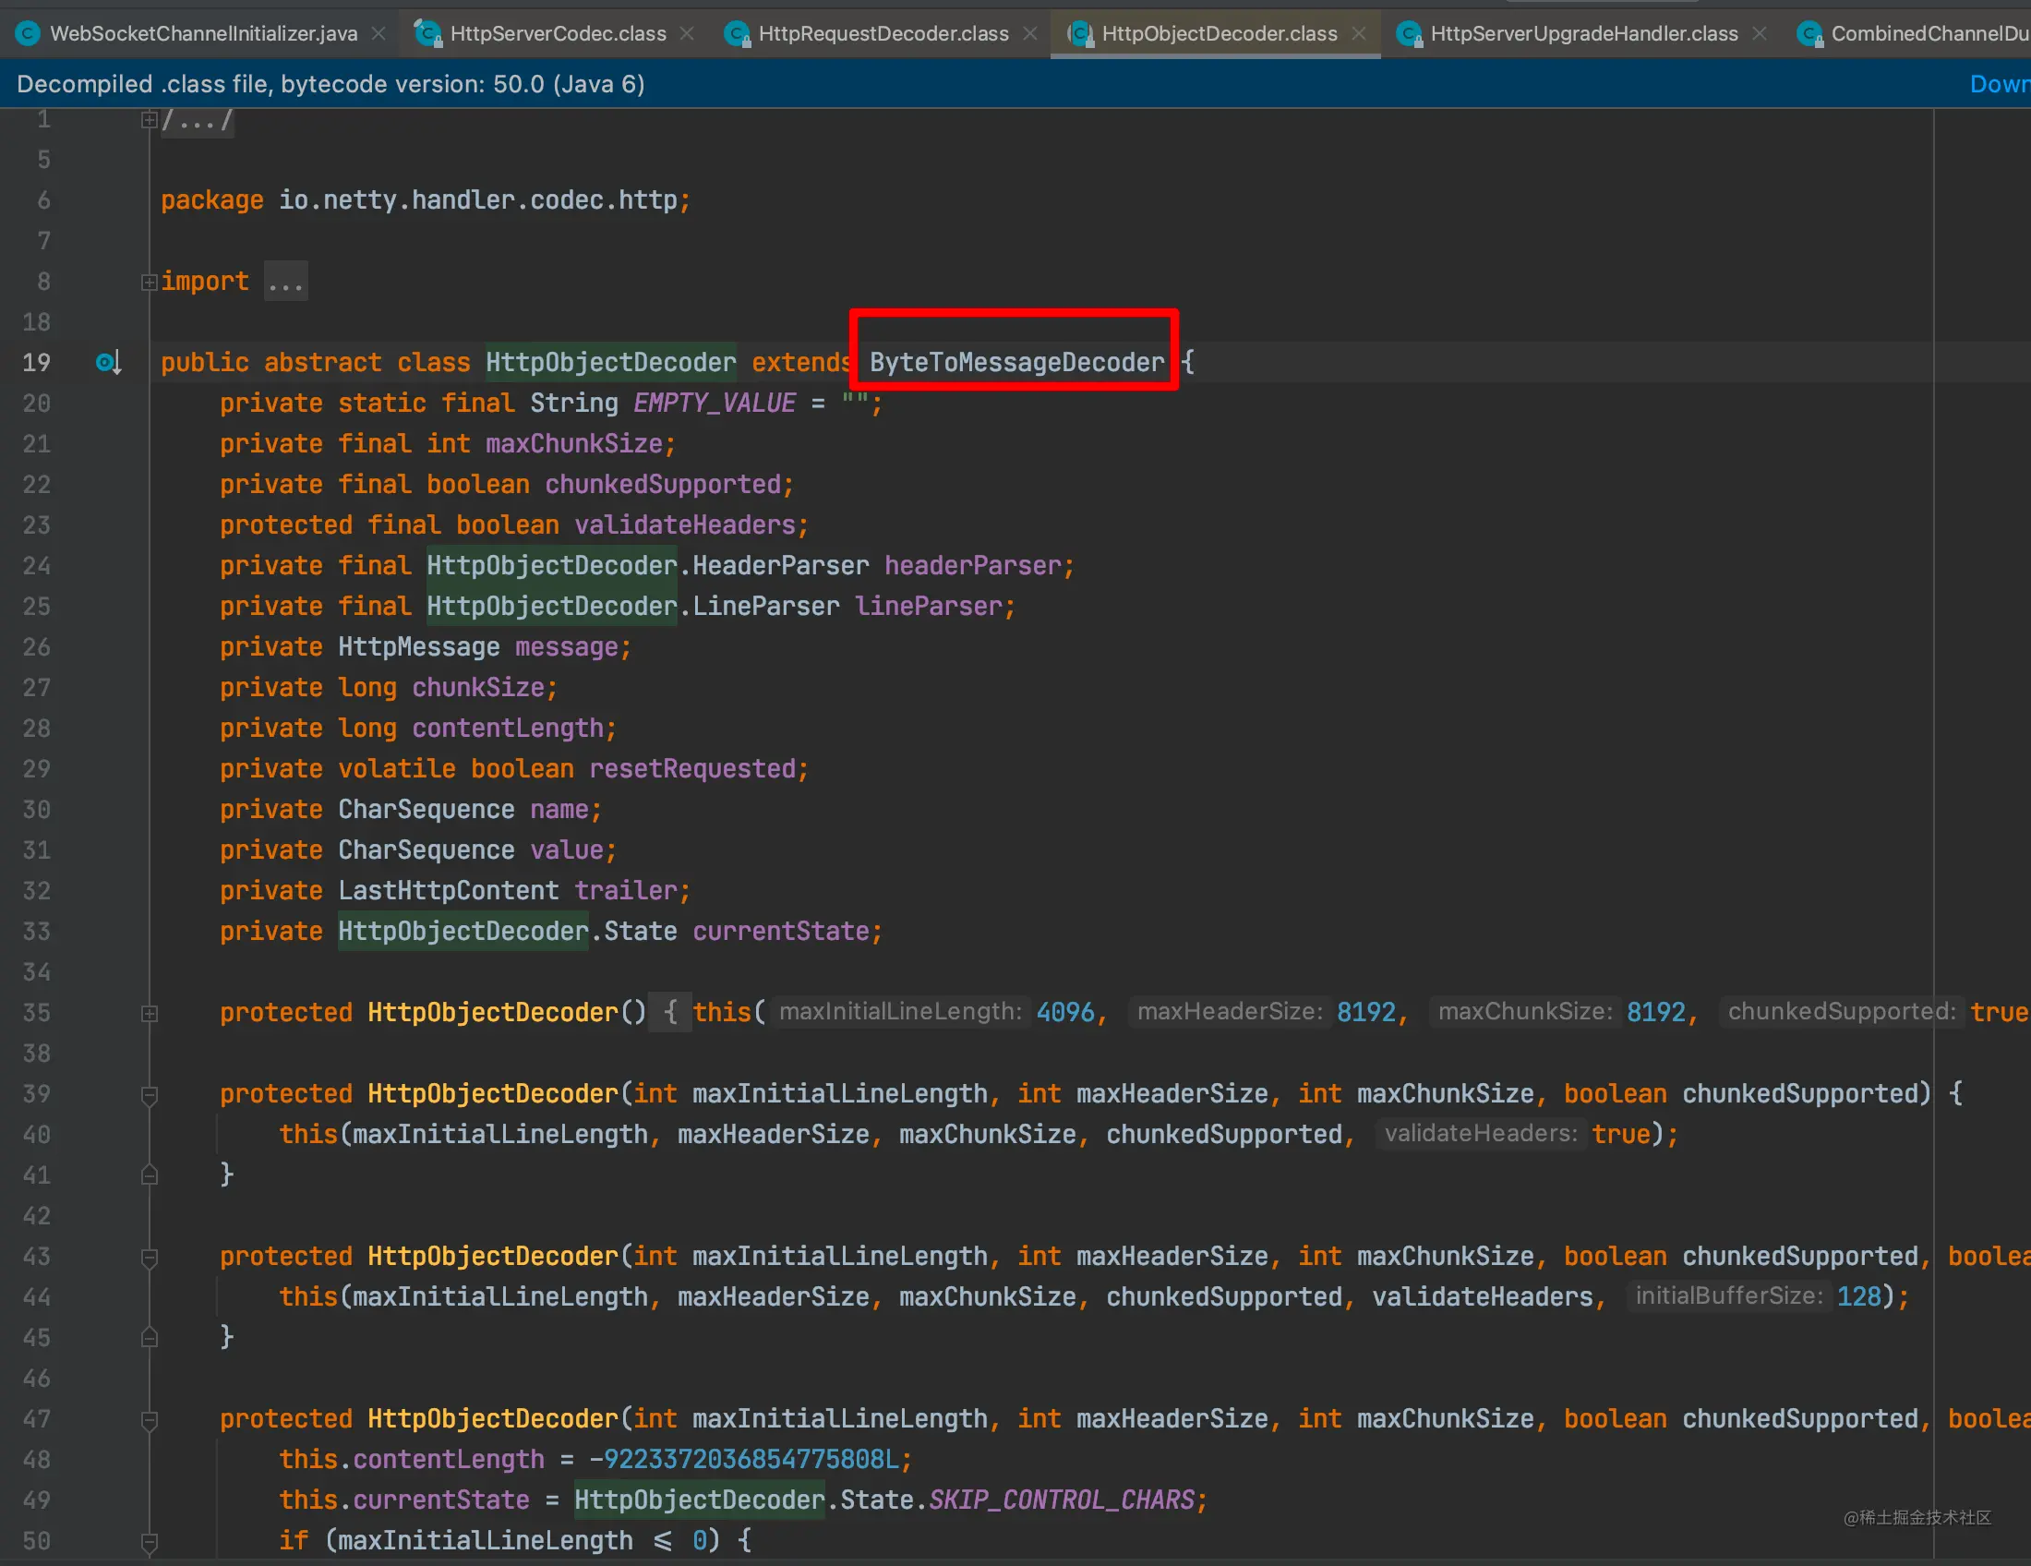This screenshot has width=2031, height=1566.
Task: Switch to HttpRequestDecoder.class tab
Action: pyautogui.click(x=883, y=33)
